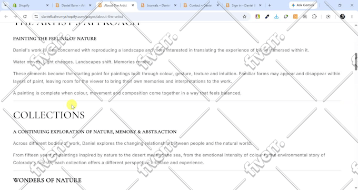Open the grey scanner-like extension icon
Screen dimensions: 358x190
click(305, 16)
